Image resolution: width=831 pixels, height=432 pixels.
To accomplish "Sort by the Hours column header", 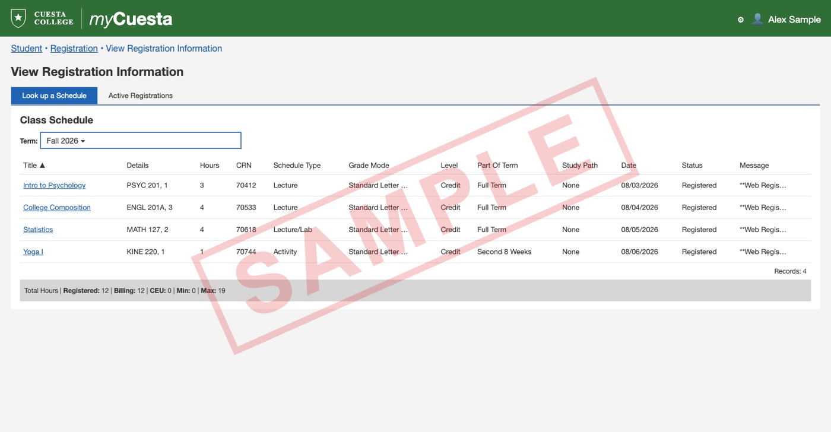I will pyautogui.click(x=210, y=166).
